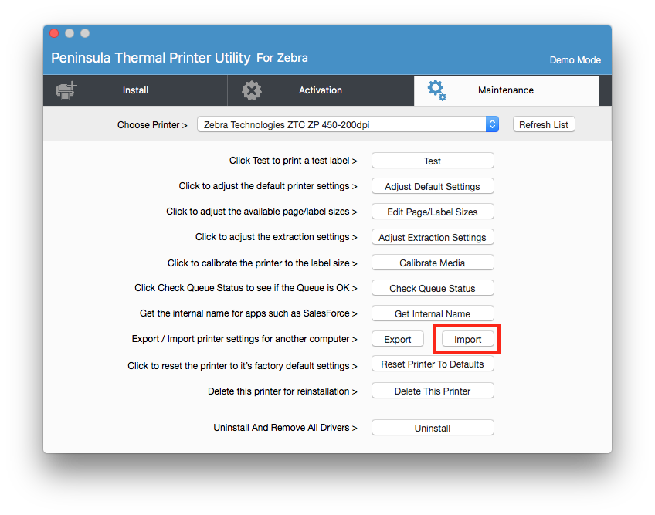Close the window with red button
The image size is (655, 515).
point(54,33)
